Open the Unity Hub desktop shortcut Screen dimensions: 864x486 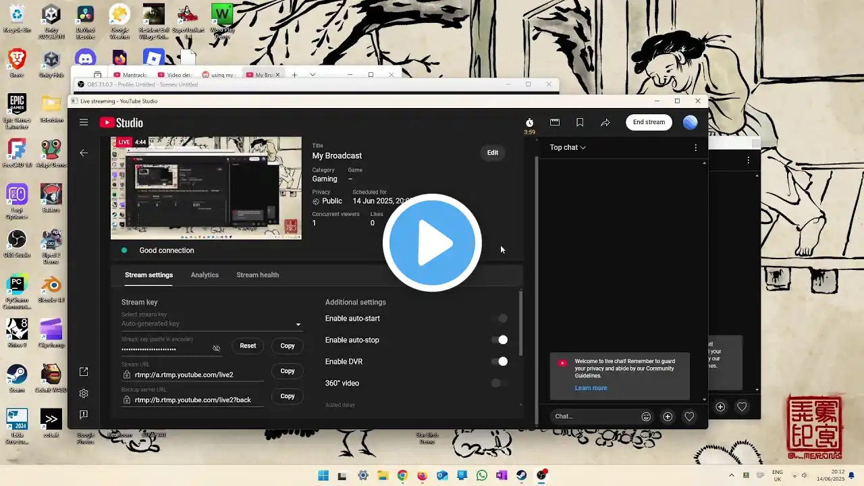[x=51, y=64]
